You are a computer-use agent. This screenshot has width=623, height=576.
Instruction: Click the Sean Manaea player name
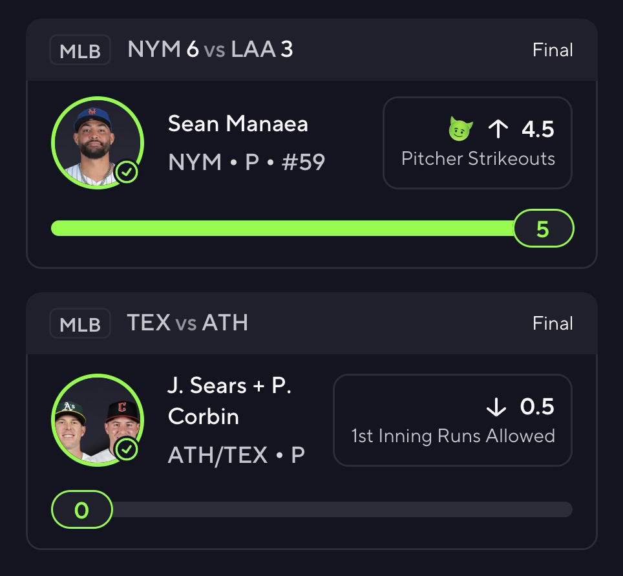click(x=238, y=123)
